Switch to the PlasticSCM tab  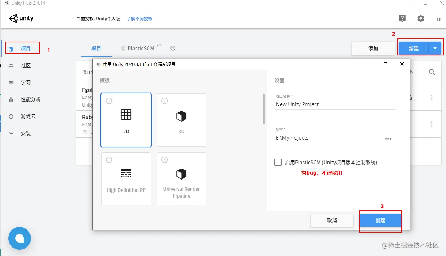pos(141,49)
